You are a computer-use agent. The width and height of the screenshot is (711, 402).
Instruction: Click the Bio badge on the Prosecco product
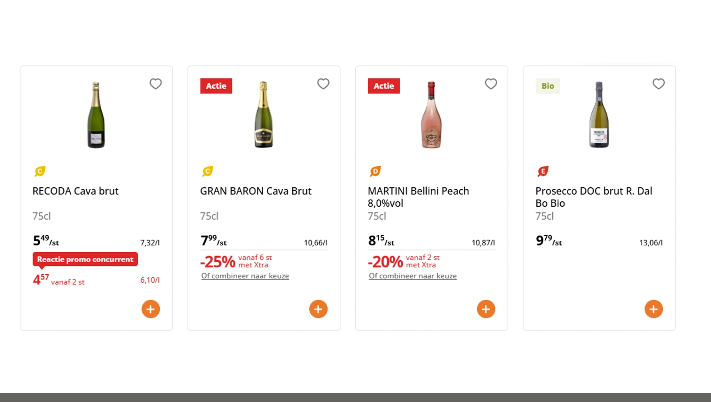tap(548, 86)
